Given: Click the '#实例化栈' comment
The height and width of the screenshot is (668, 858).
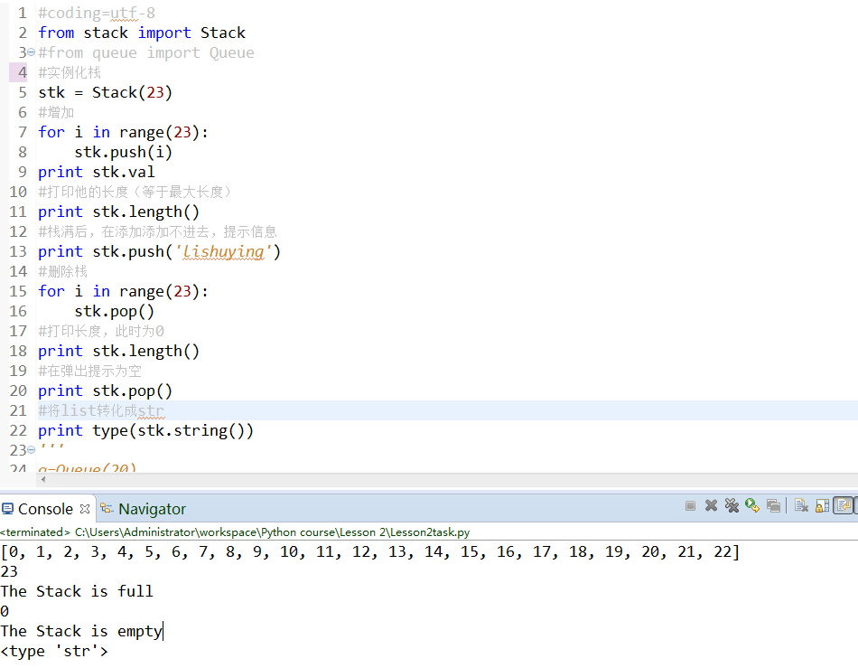Looking at the screenshot, I should pyautogui.click(x=70, y=72).
